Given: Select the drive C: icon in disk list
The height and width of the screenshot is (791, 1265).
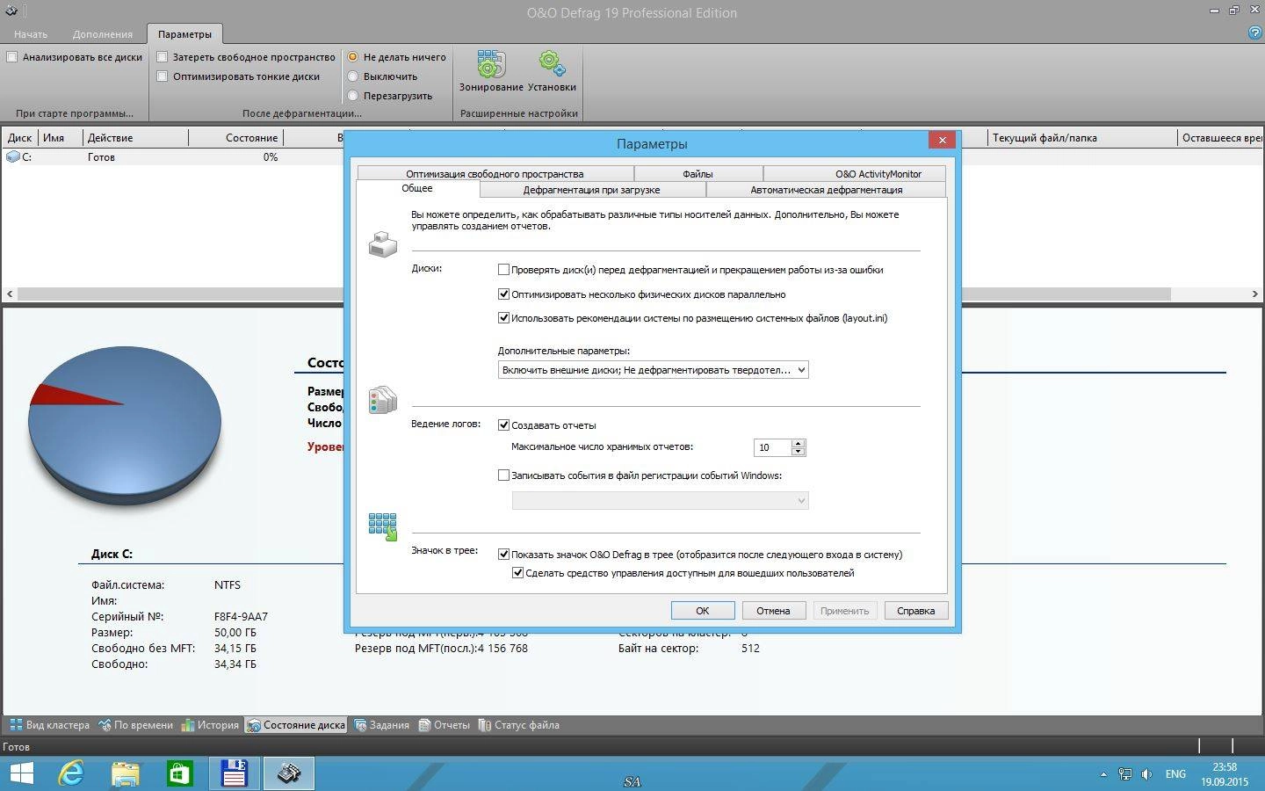Looking at the screenshot, I should pyautogui.click(x=12, y=156).
